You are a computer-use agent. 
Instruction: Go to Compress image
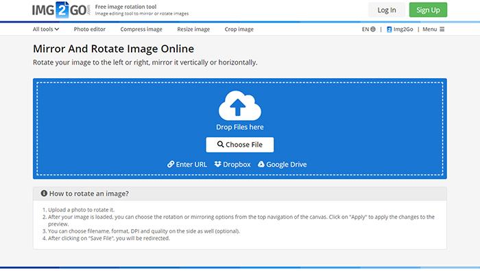141,29
